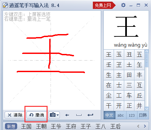Insert a space with the space-bar icon
The width and height of the screenshot is (151, 130).
click(x=79, y=115)
